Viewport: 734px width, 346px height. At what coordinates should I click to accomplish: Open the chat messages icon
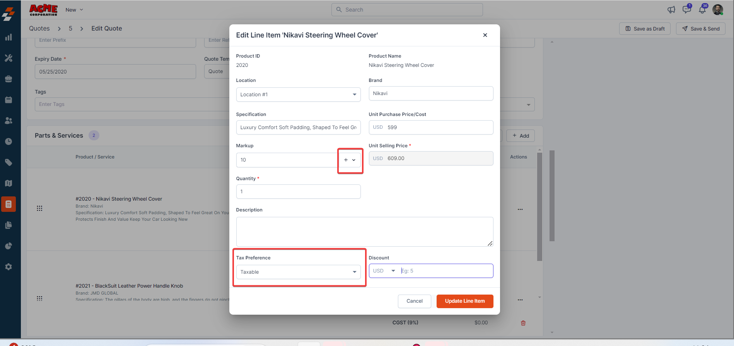687,9
